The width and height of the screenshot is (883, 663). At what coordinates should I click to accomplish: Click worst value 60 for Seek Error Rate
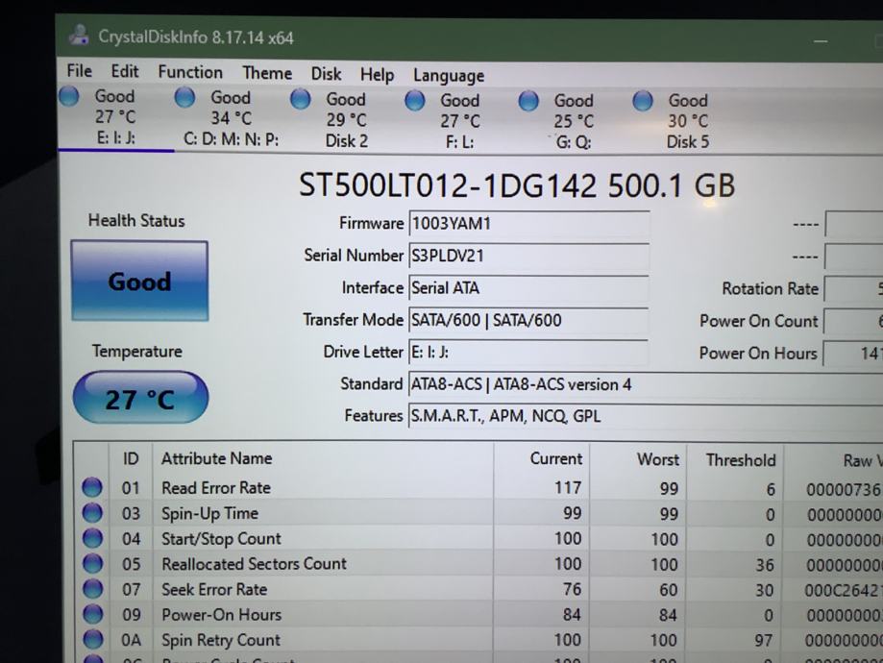tap(669, 590)
